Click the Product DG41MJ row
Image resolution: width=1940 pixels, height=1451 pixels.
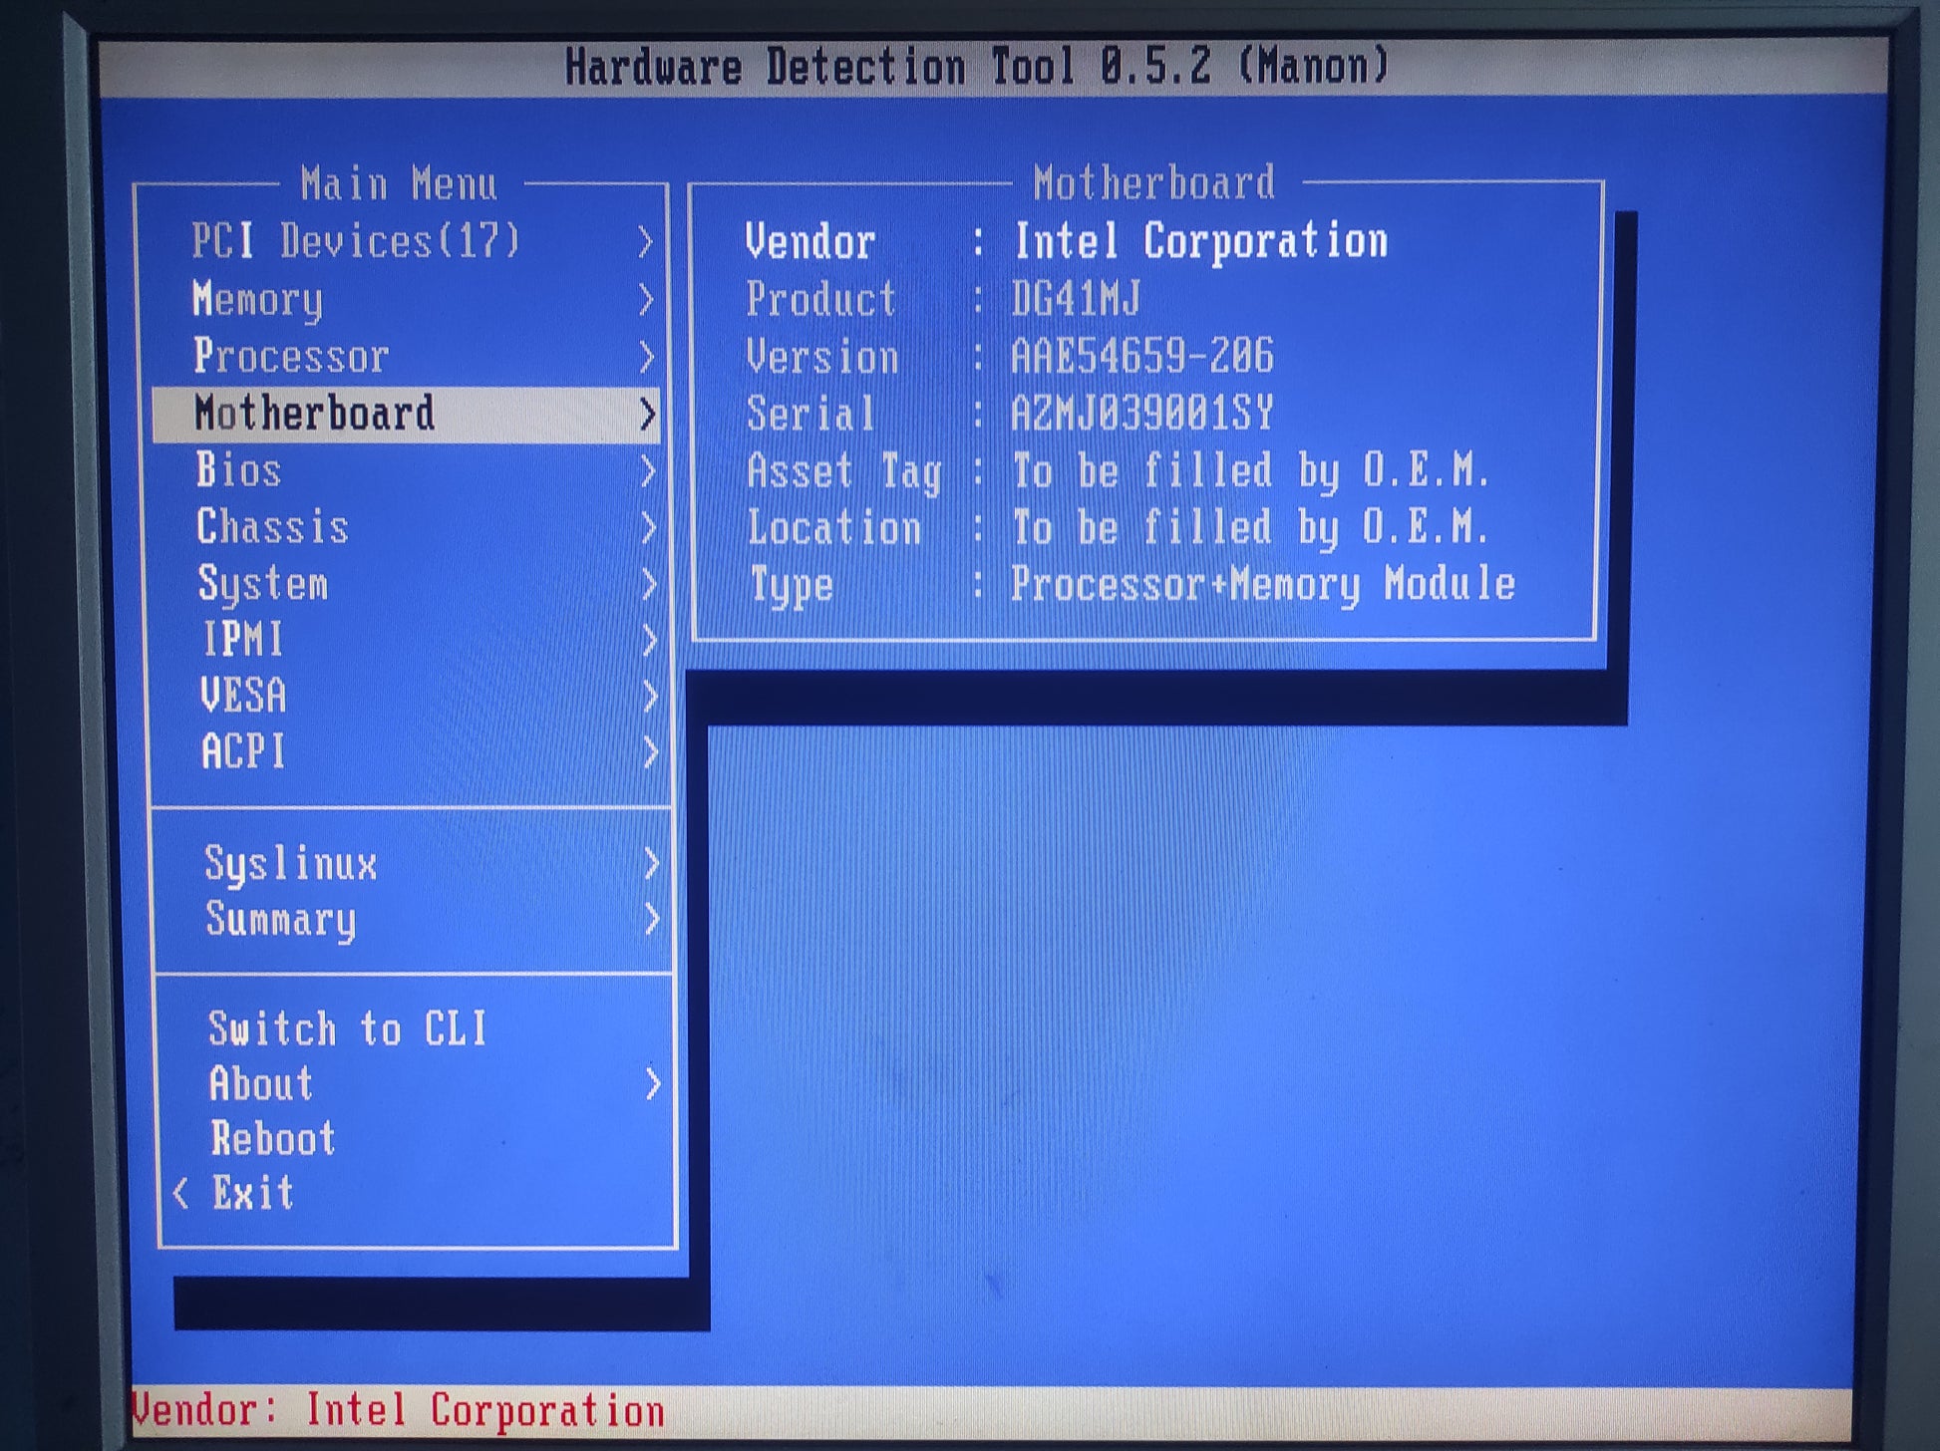pyautogui.click(x=942, y=299)
